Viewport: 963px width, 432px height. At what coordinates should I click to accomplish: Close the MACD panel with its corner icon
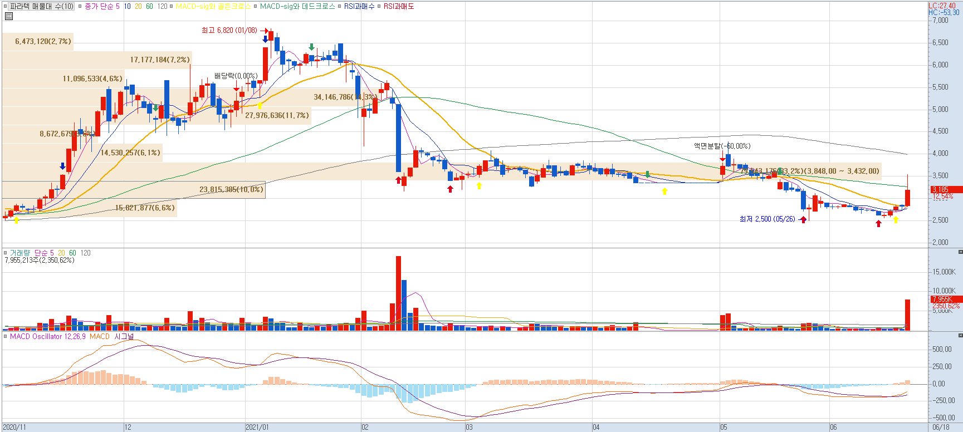[960, 335]
